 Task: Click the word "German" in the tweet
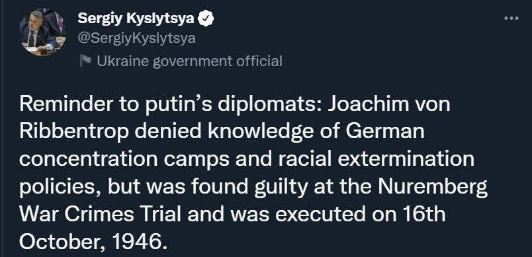(x=385, y=131)
